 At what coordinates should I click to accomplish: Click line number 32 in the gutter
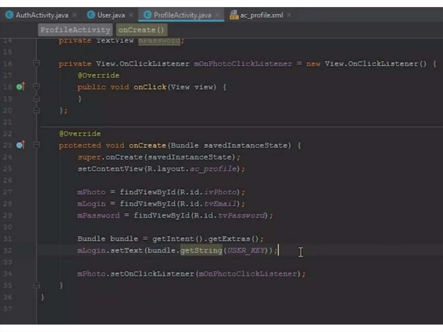point(8,251)
